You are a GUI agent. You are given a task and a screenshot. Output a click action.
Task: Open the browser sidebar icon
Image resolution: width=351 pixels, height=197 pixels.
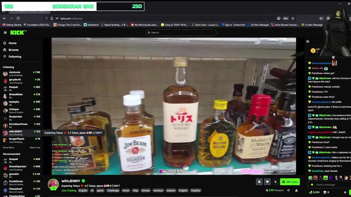pyautogui.click(x=321, y=18)
